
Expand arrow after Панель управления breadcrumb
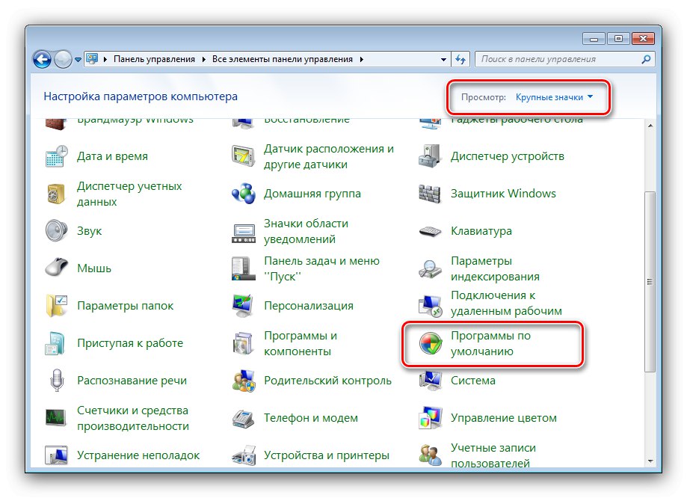click(204, 59)
